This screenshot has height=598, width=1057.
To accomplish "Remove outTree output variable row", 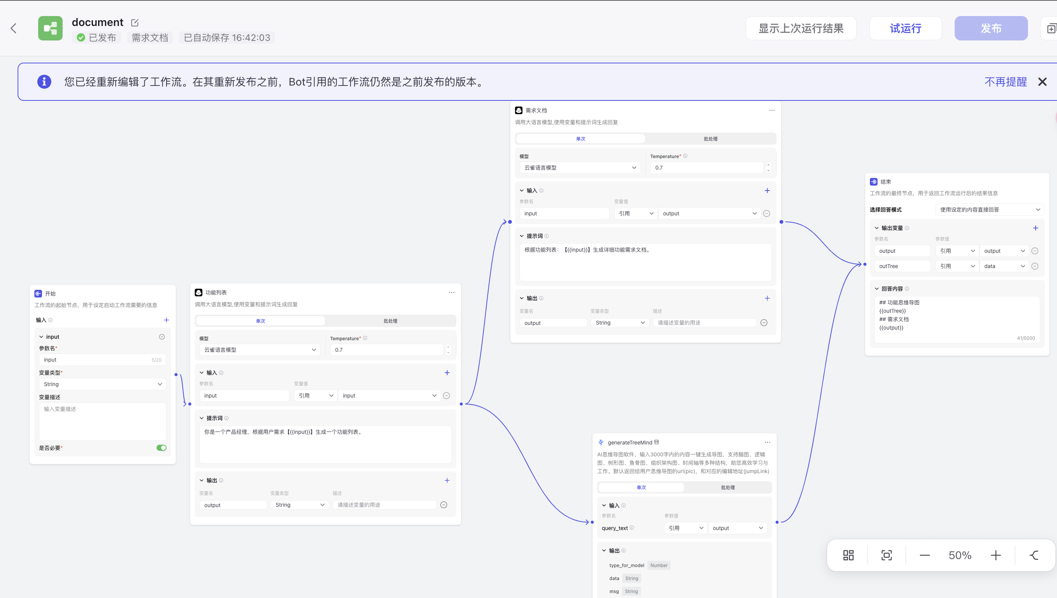I will [x=1035, y=266].
